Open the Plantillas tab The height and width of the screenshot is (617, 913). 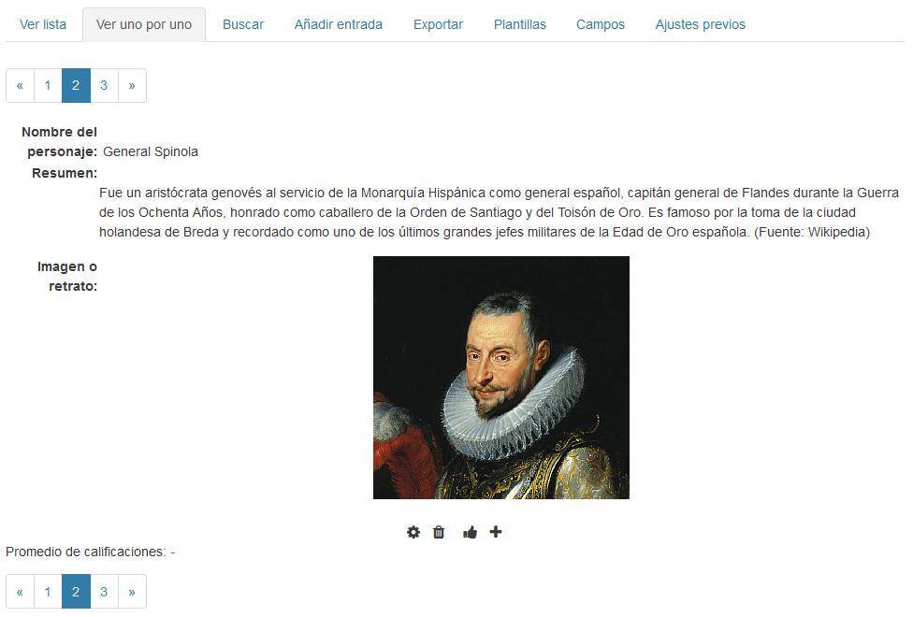[x=520, y=24]
